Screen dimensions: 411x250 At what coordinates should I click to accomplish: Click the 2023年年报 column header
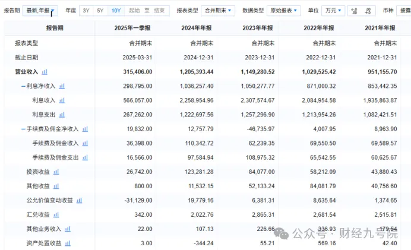(258, 28)
